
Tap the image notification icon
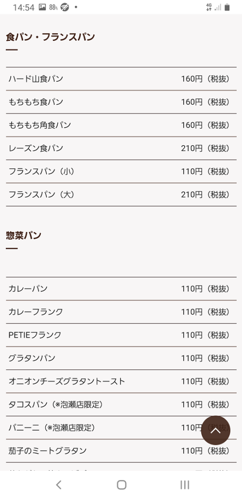click(x=42, y=7)
